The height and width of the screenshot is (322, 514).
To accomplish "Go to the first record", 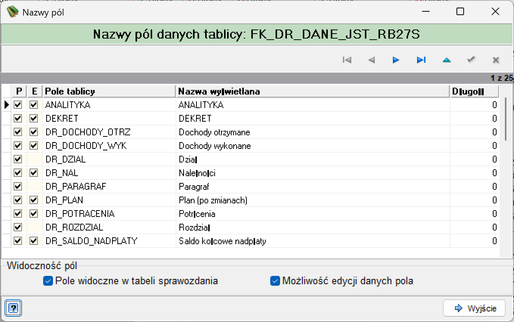I will click(347, 60).
